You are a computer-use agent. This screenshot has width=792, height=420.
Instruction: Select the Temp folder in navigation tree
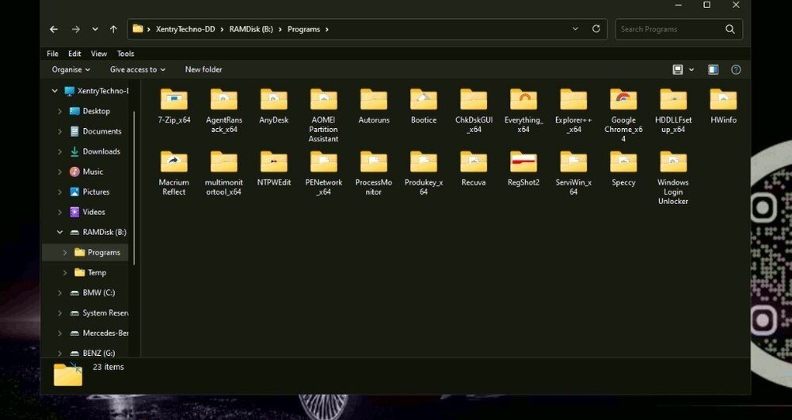pyautogui.click(x=97, y=273)
